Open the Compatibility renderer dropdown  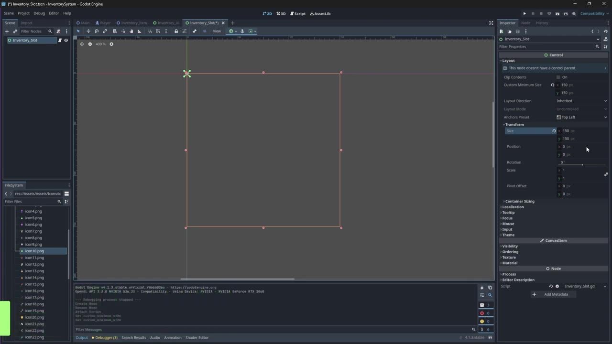[x=594, y=13]
